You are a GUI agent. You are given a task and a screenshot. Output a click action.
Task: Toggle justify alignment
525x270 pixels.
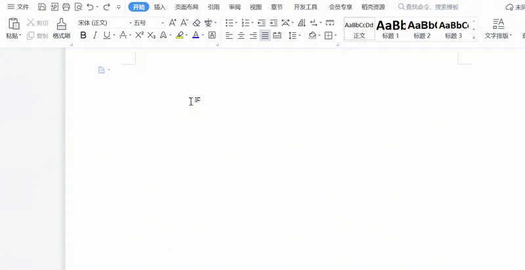(265, 35)
